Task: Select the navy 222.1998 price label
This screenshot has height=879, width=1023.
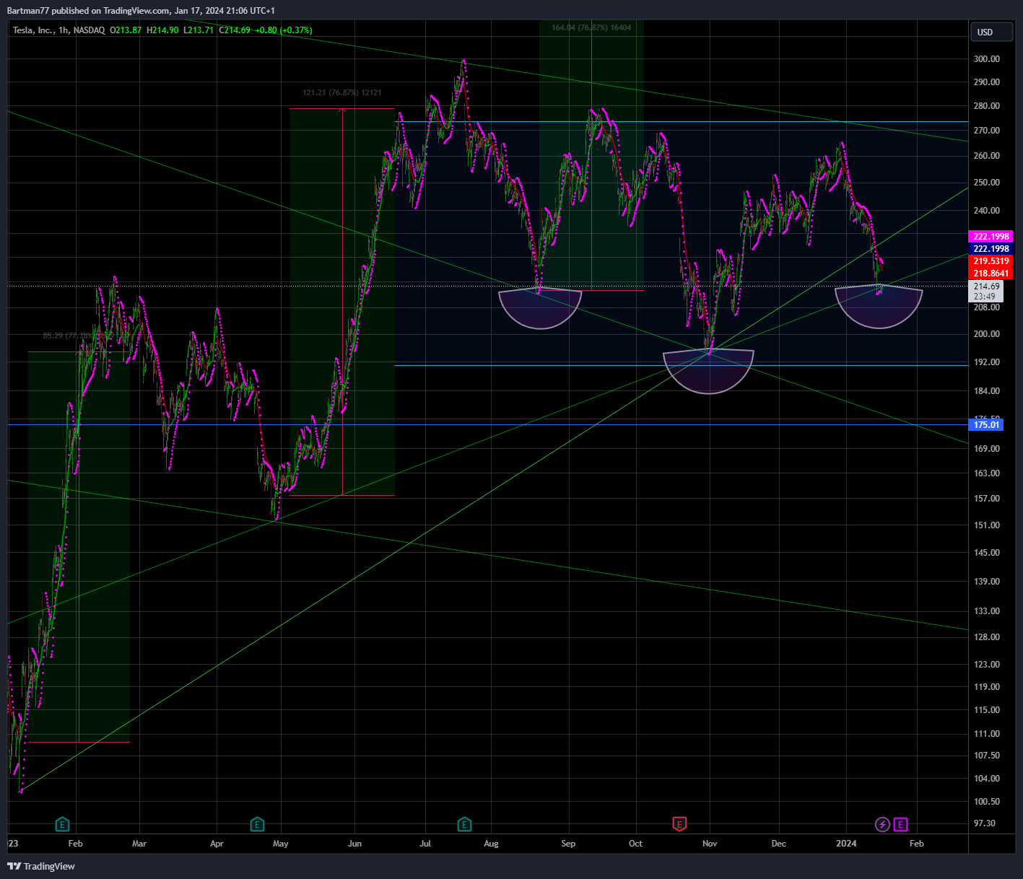Action: (x=991, y=249)
